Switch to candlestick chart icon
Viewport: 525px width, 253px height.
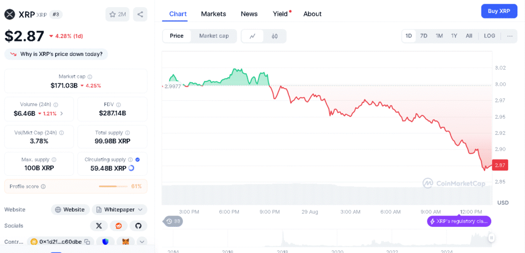coord(275,36)
